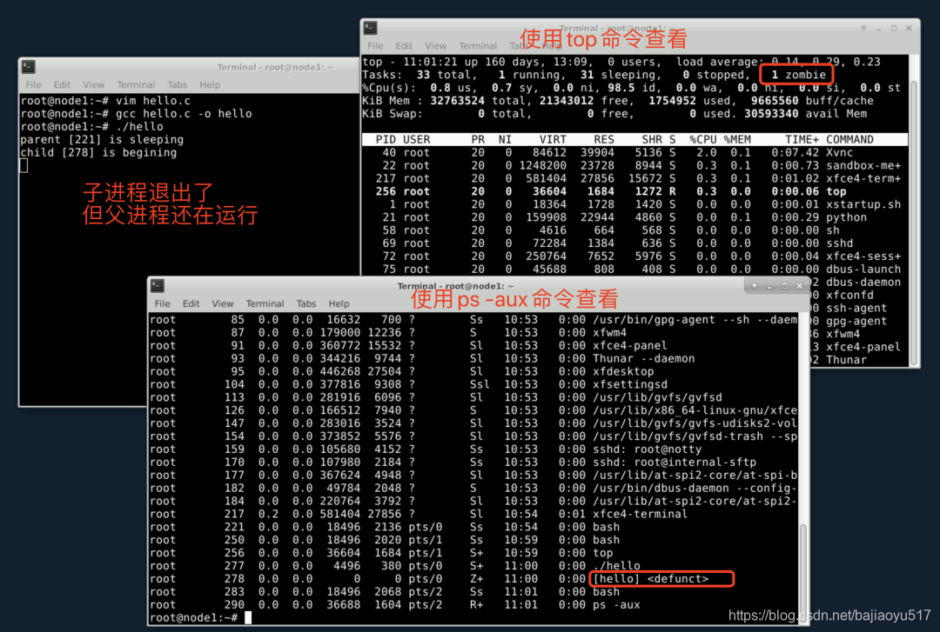The width and height of the screenshot is (940, 632).
Task: Click 'gcc hello.c -o hello' command line
Action: 184,114
